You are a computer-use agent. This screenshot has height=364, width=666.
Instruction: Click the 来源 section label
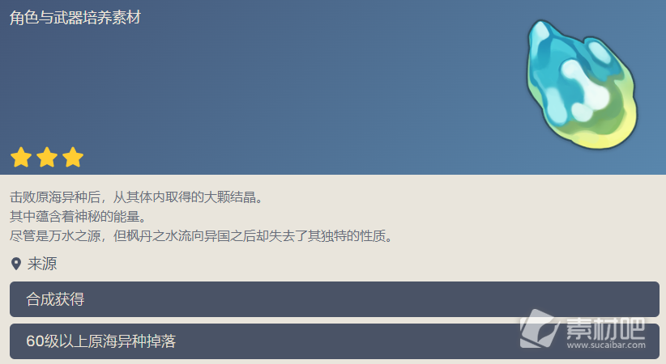(x=42, y=264)
